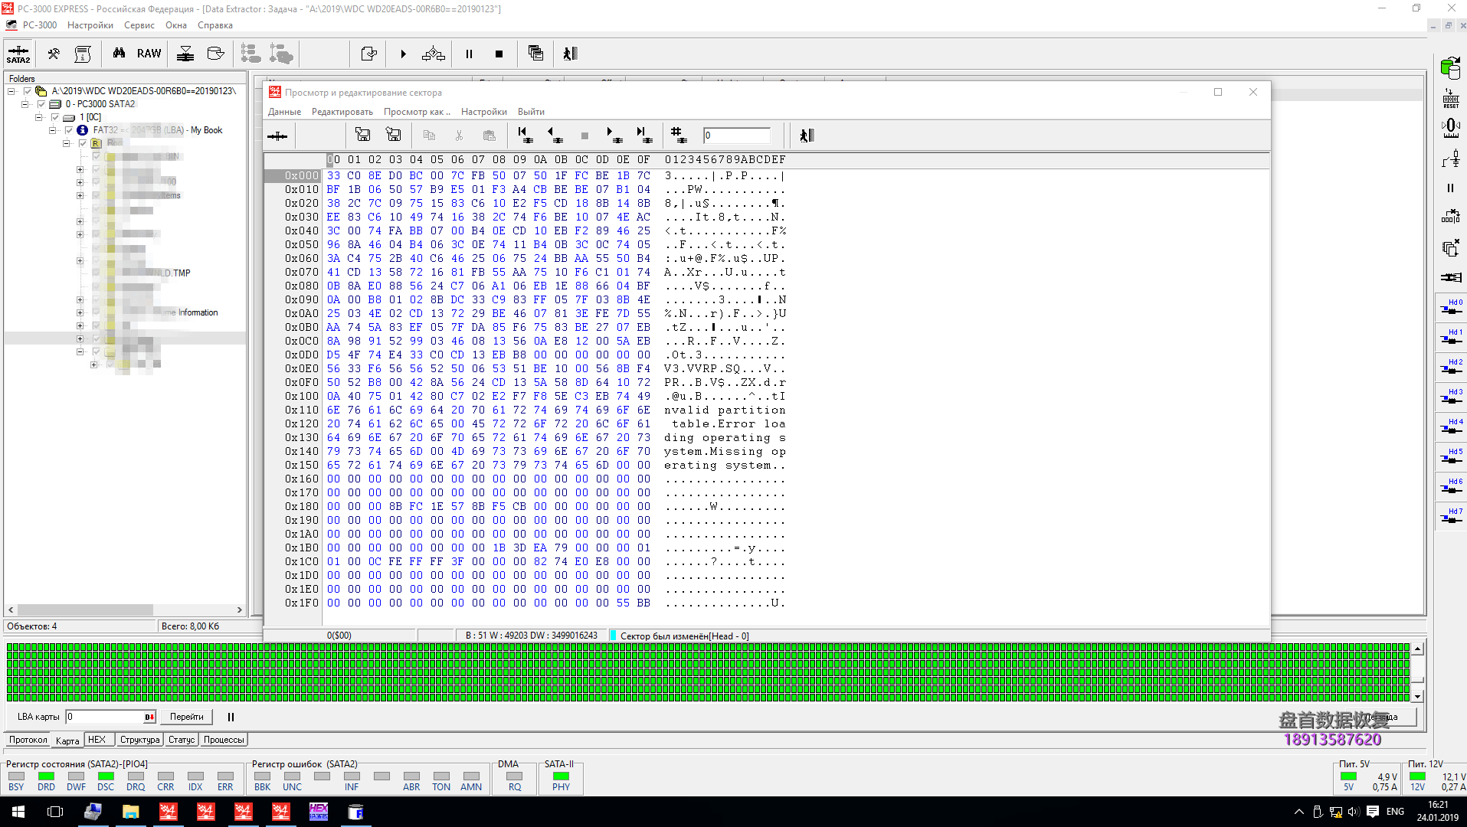
Task: Expand the folder node ending in 'Items'
Action: click(80, 195)
